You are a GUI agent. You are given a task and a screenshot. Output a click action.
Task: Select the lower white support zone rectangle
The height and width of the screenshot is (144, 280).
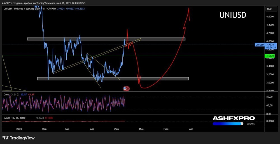[113, 79]
